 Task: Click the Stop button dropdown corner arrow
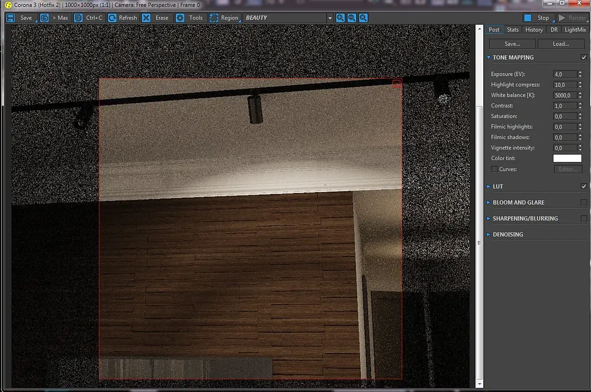coord(553,21)
